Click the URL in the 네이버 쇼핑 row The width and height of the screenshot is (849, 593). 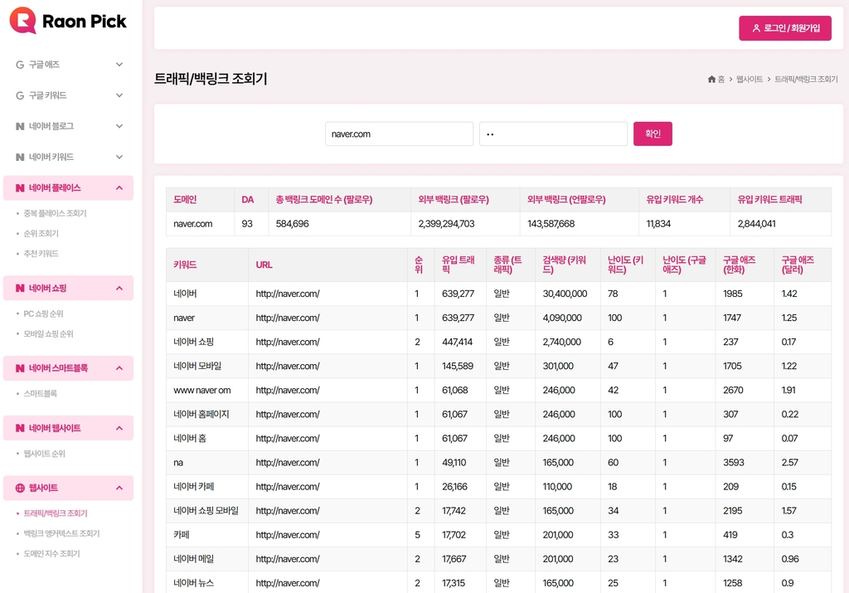(x=288, y=343)
